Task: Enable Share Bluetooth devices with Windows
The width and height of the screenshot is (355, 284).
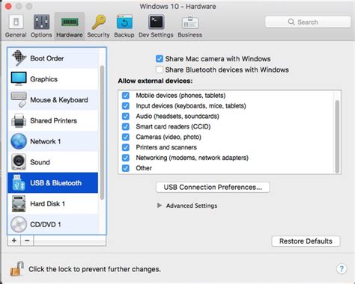Action: [x=160, y=70]
